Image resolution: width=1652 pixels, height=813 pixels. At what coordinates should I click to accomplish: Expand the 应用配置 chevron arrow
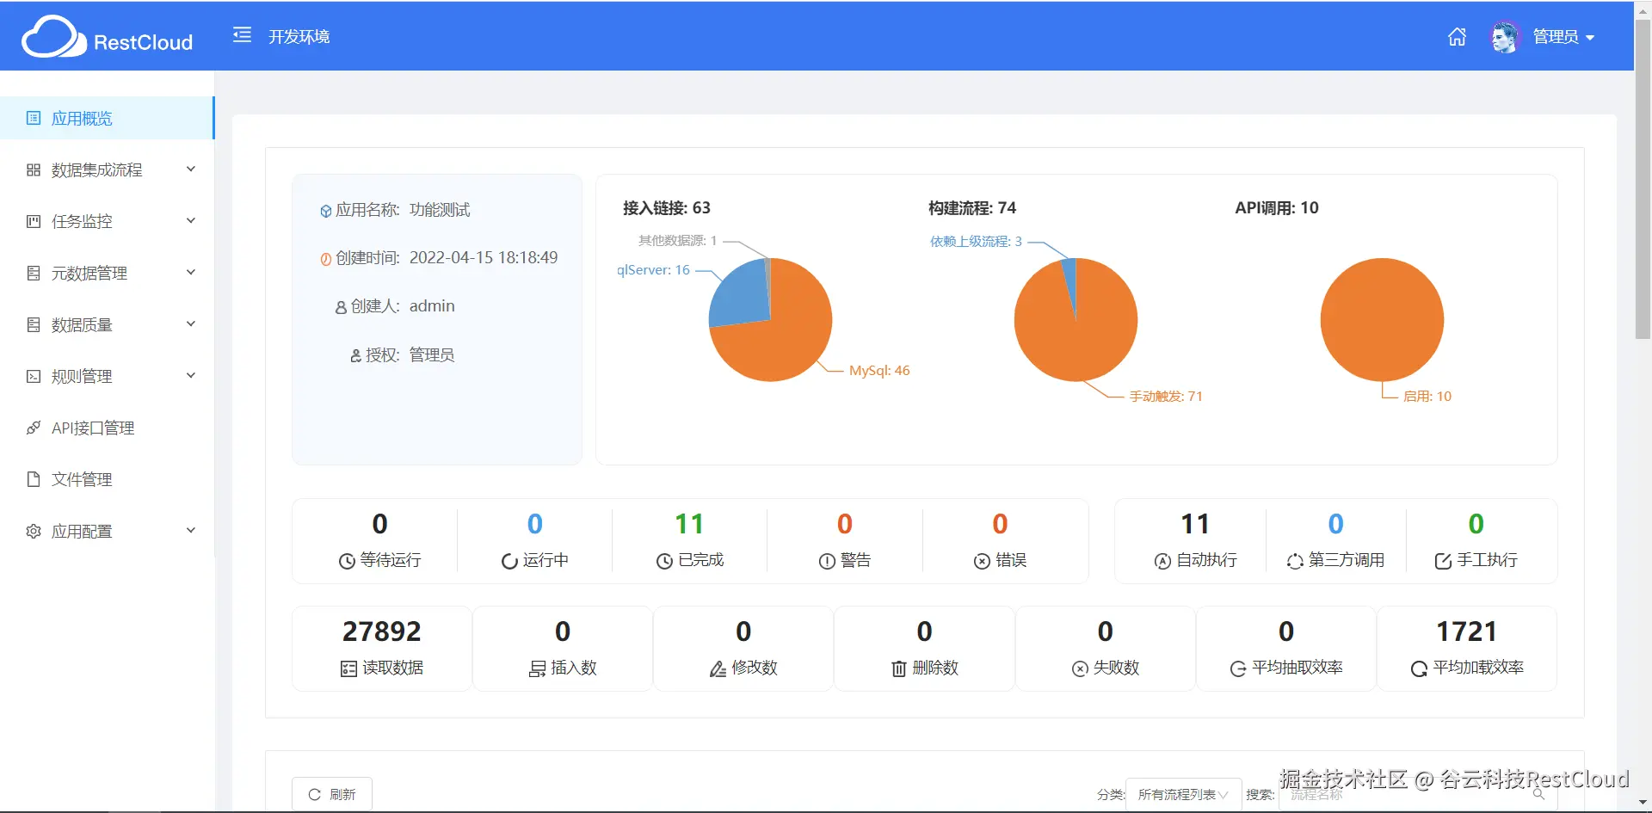pyautogui.click(x=191, y=530)
